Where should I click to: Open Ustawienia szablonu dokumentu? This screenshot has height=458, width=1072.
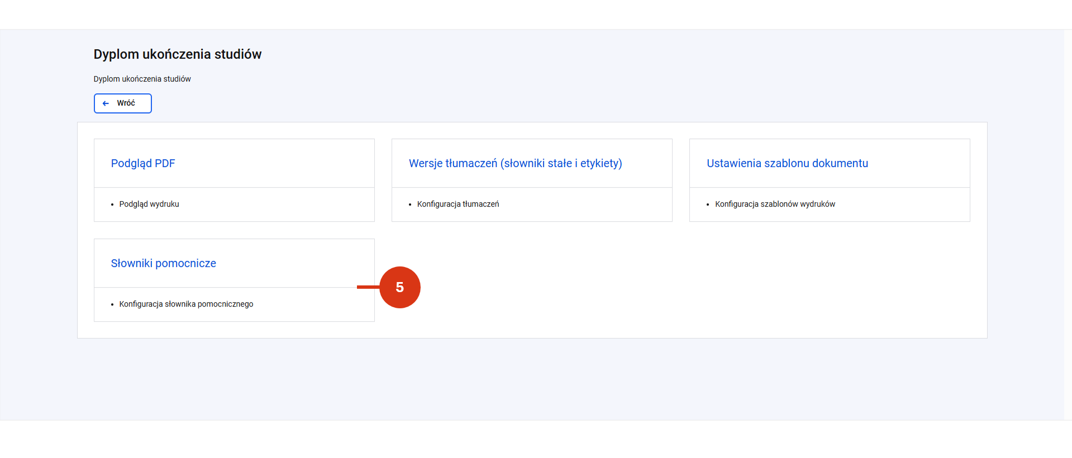[787, 163]
